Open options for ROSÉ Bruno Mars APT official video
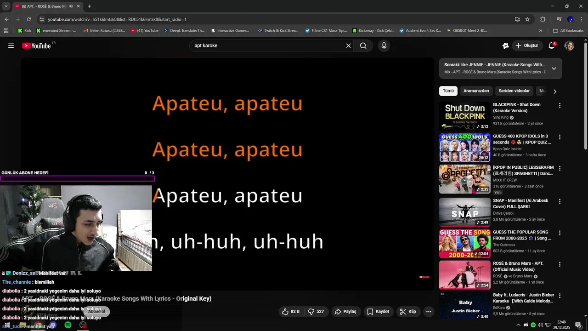 (x=560, y=264)
